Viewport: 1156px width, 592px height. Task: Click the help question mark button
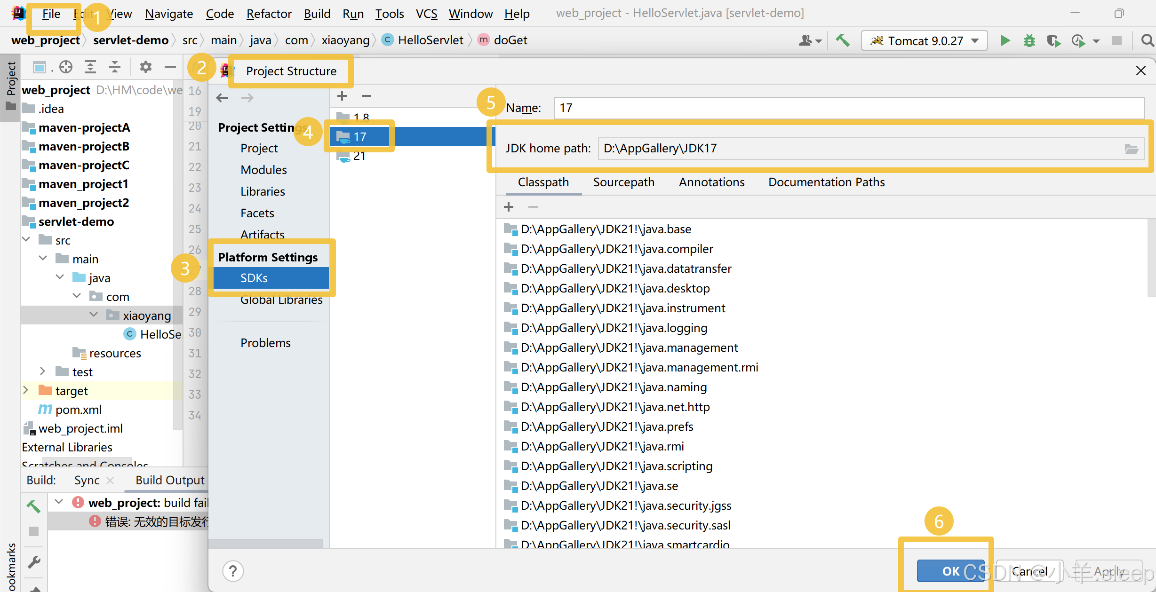pos(233,571)
